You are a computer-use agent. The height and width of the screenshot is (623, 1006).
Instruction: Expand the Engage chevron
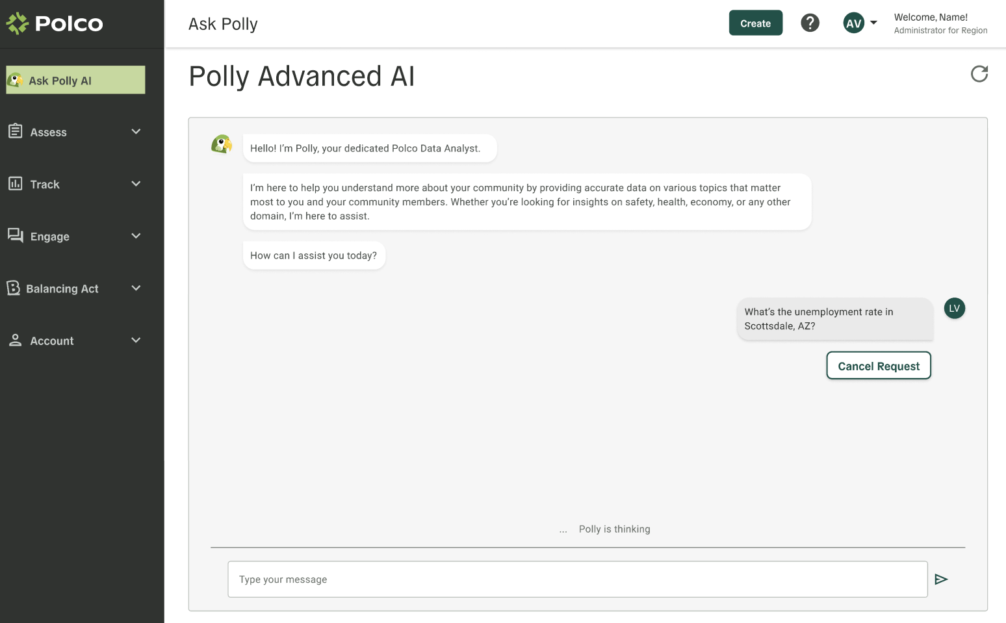136,236
